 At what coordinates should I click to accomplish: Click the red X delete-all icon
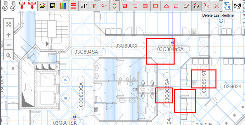pos(217,6)
